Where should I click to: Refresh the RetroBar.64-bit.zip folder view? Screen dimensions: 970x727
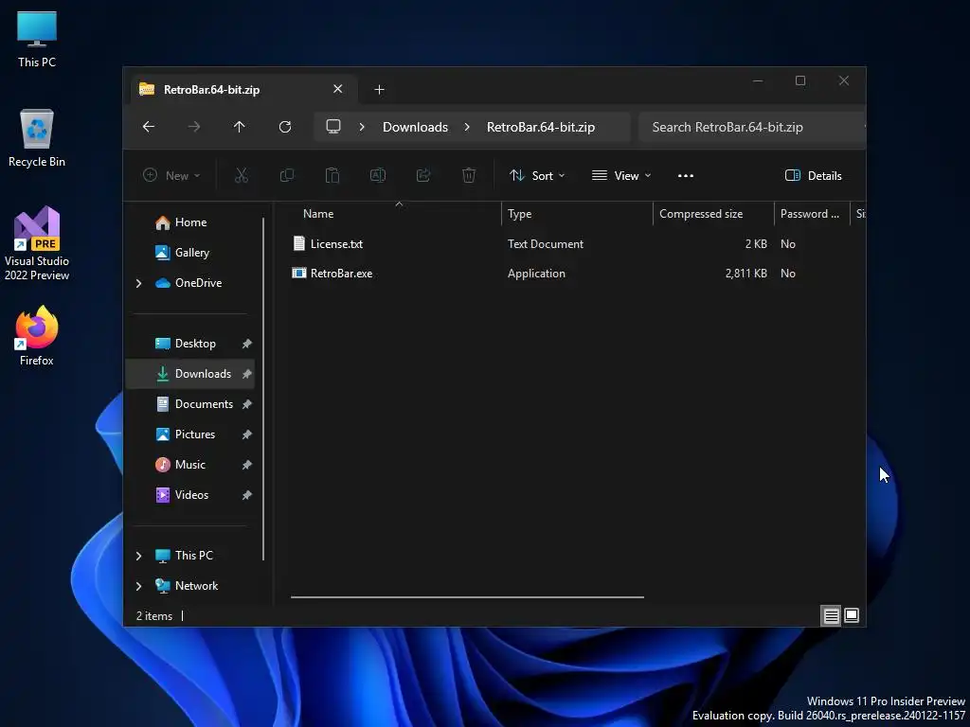(285, 127)
